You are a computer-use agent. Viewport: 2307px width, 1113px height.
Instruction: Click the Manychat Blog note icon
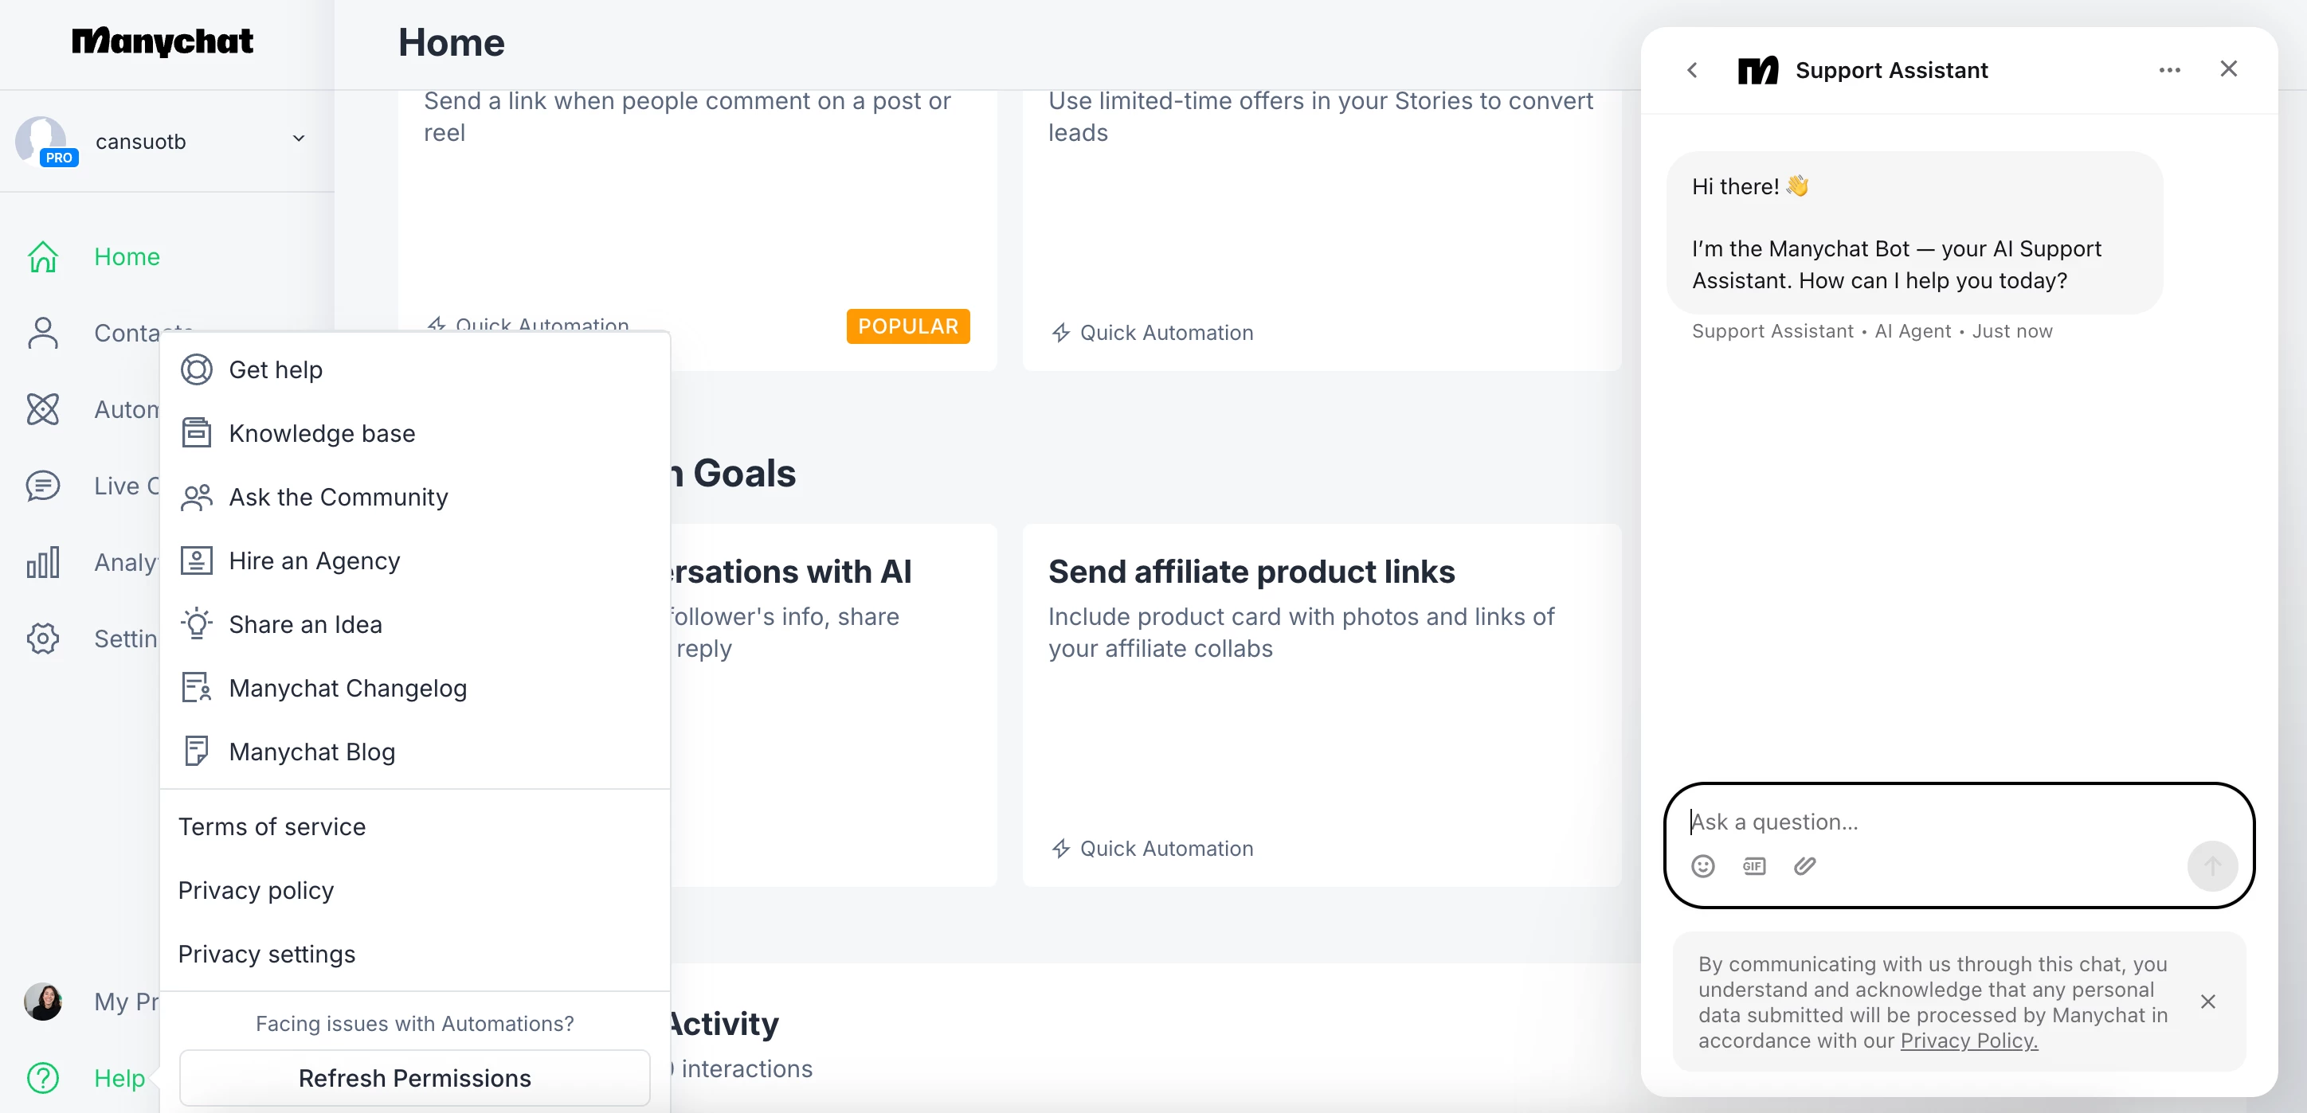[x=196, y=752]
